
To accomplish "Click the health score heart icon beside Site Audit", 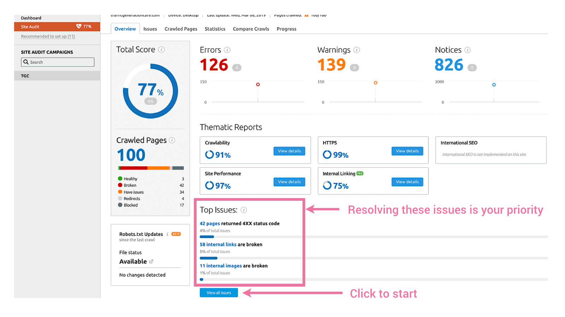I will (x=78, y=26).
